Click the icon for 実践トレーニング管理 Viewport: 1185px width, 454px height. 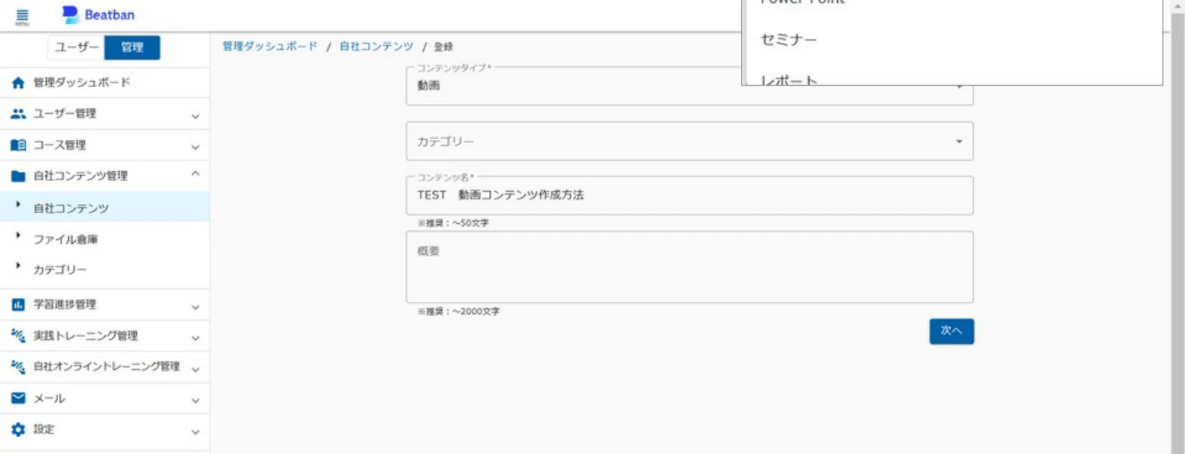click(18, 336)
